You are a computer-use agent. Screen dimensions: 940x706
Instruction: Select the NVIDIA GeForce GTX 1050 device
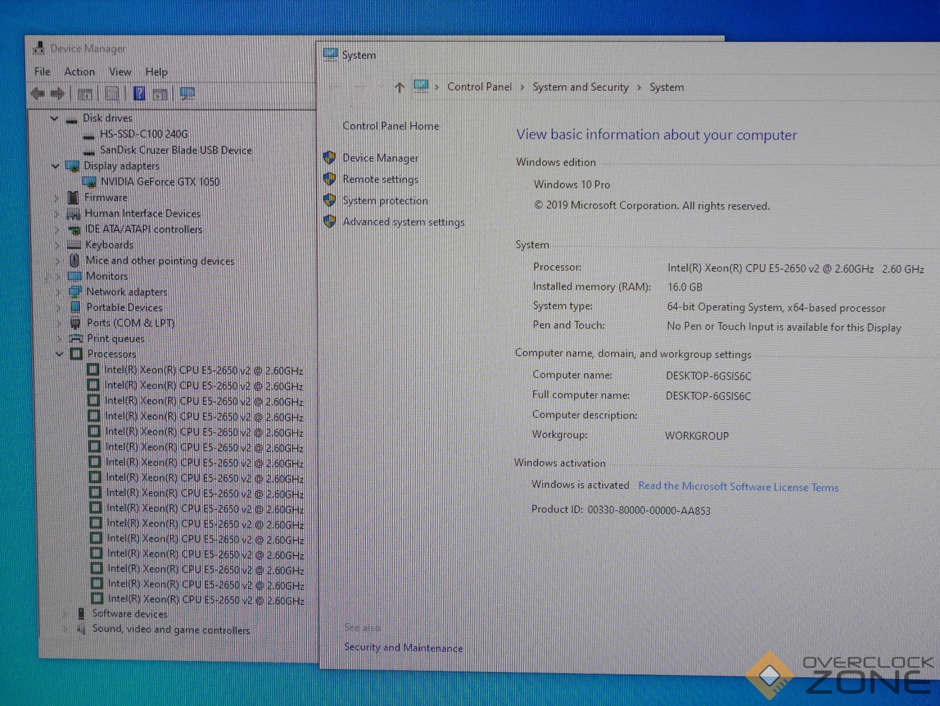coord(160,182)
